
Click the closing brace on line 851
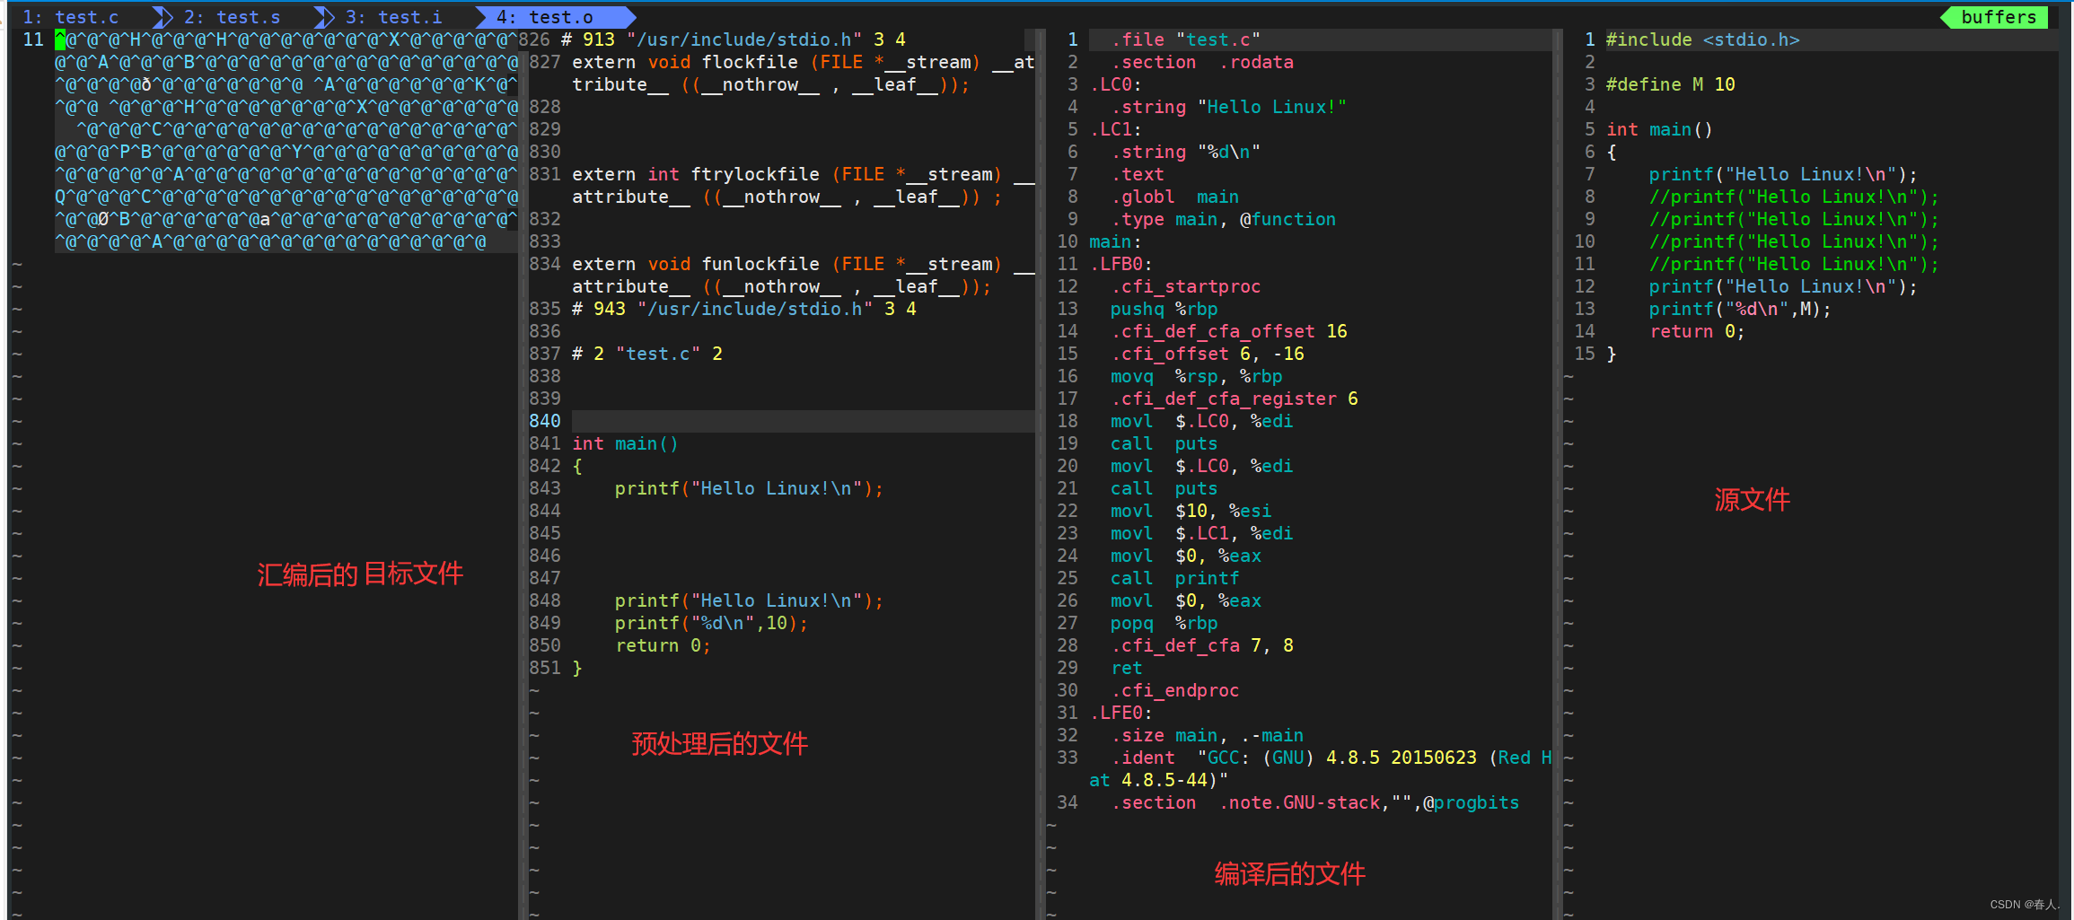click(x=576, y=668)
